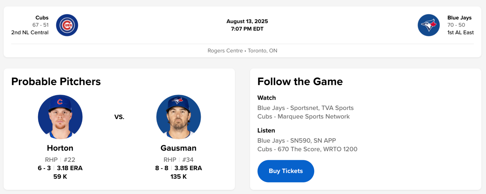Open Horton's pitcher headshot photo
Viewport: 486px width, 194px height.
60,117
